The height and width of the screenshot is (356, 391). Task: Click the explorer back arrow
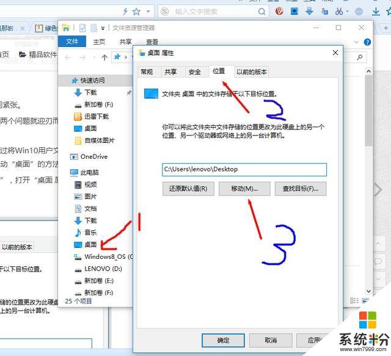pyautogui.click(x=68, y=58)
